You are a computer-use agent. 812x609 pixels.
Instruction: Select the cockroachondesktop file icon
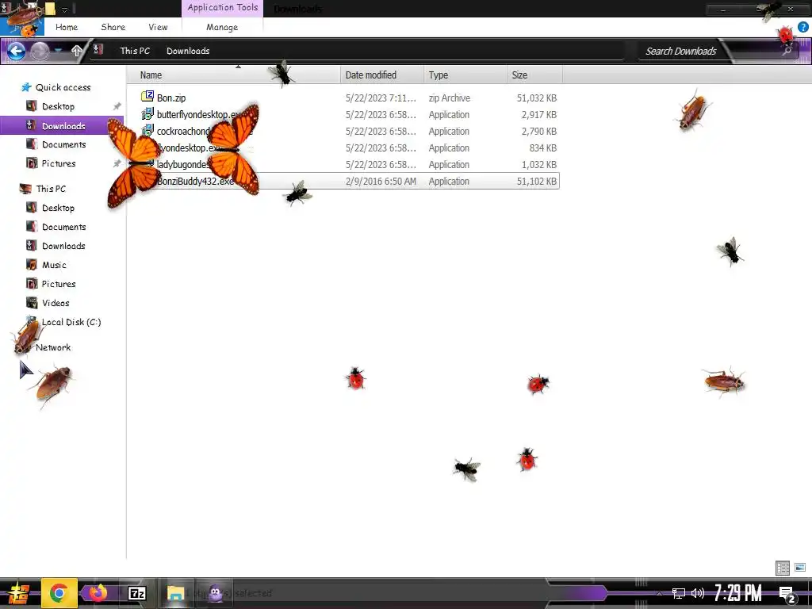click(x=147, y=130)
